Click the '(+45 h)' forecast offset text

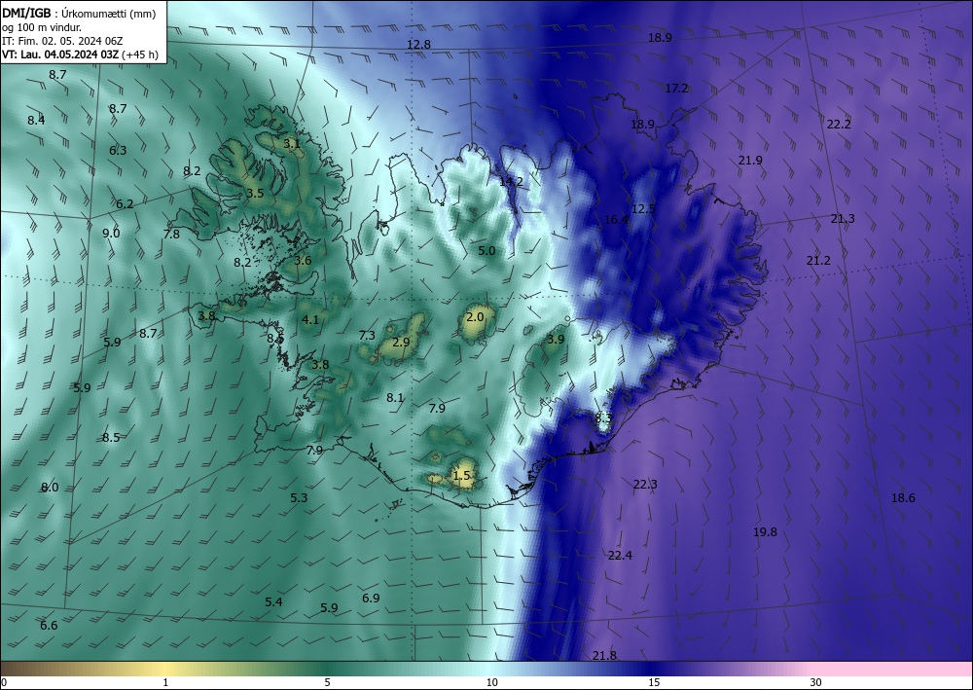[140, 54]
